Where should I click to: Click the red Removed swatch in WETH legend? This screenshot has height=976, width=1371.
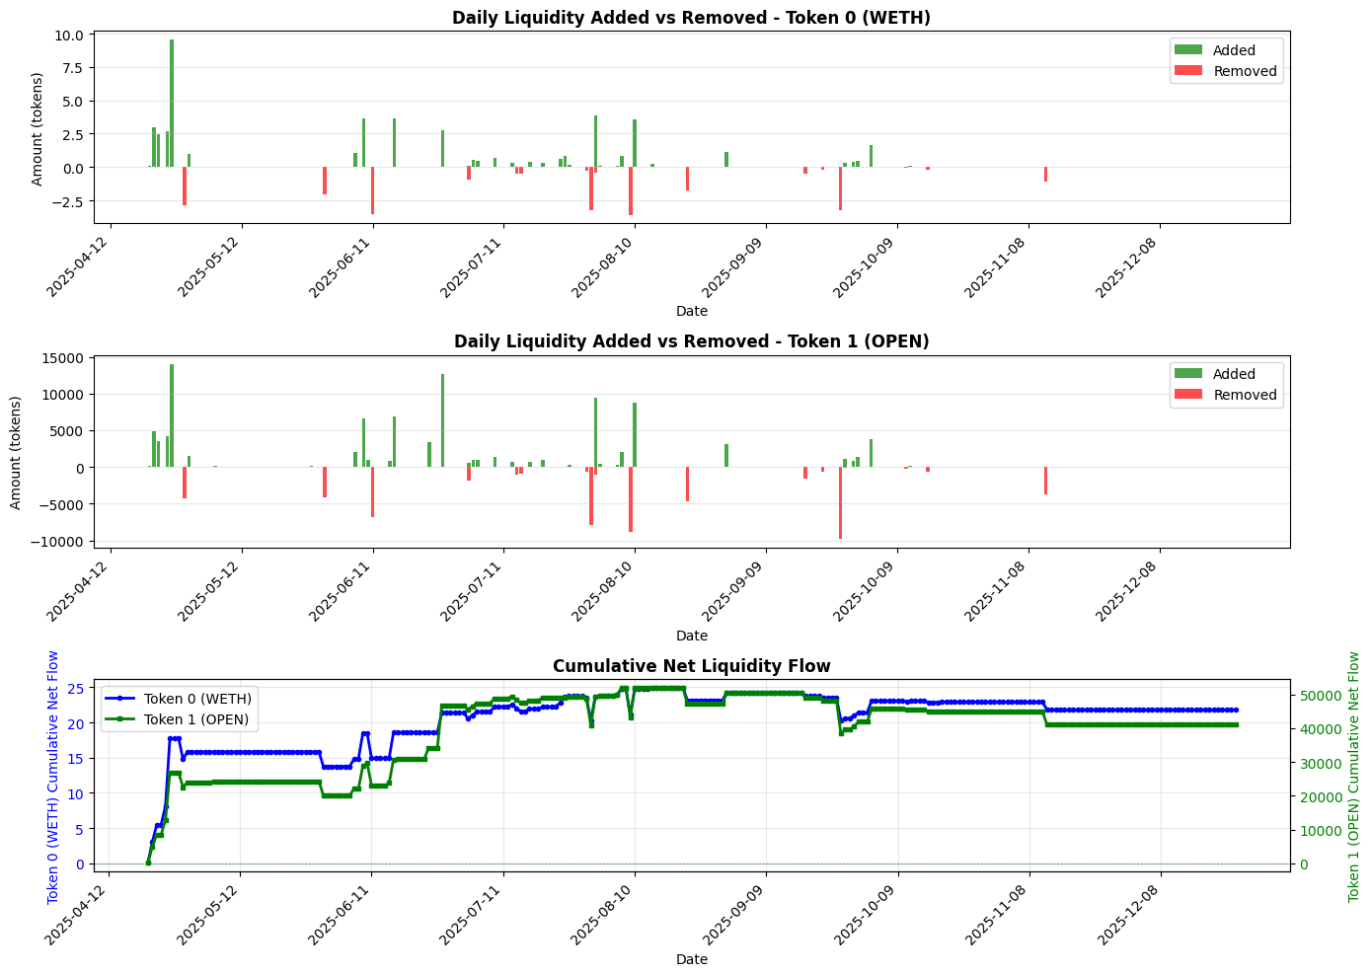click(x=1187, y=71)
